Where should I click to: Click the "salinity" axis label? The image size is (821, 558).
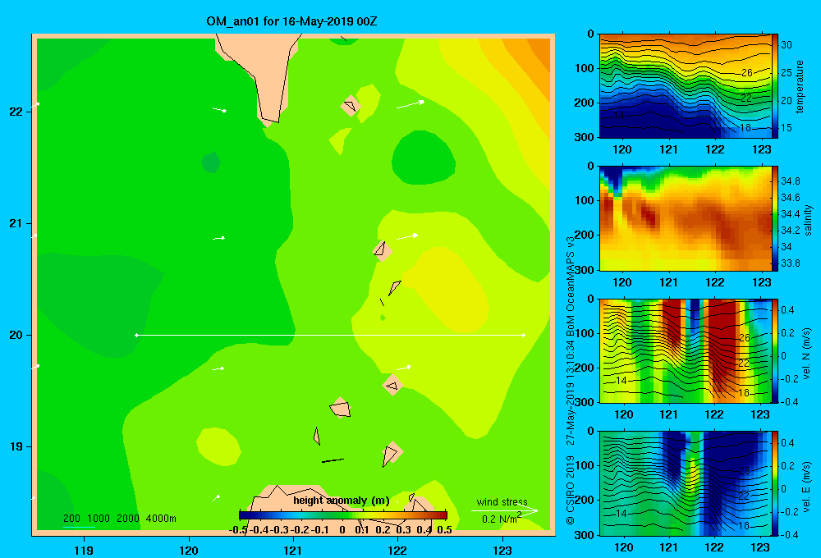(x=809, y=220)
